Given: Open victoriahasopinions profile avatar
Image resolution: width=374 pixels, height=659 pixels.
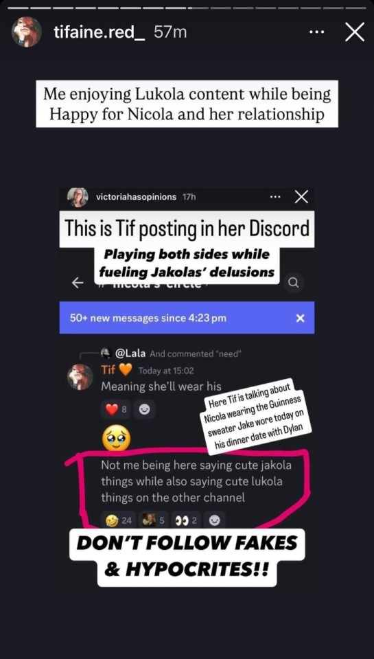Looking at the screenshot, I should pyautogui.click(x=78, y=197).
